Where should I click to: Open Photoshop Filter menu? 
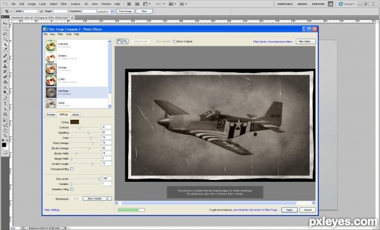tap(64, 4)
